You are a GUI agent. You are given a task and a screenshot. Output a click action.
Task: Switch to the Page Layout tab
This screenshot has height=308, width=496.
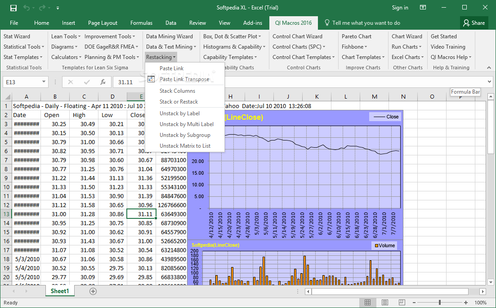click(103, 23)
